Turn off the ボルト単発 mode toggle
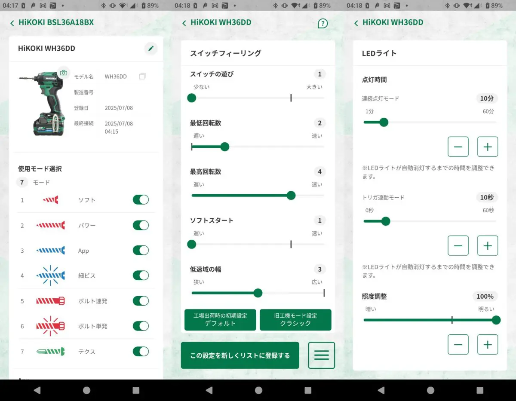Image resolution: width=516 pixels, height=401 pixels. click(x=141, y=326)
